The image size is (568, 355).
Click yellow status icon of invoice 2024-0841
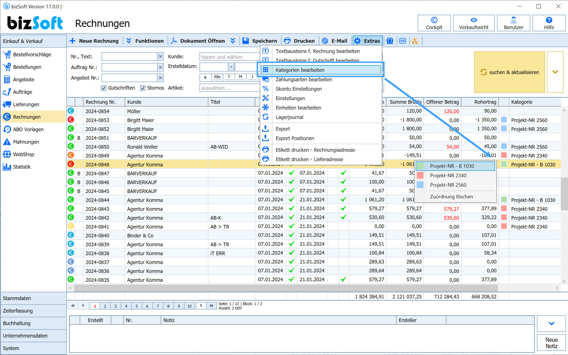coord(71,226)
